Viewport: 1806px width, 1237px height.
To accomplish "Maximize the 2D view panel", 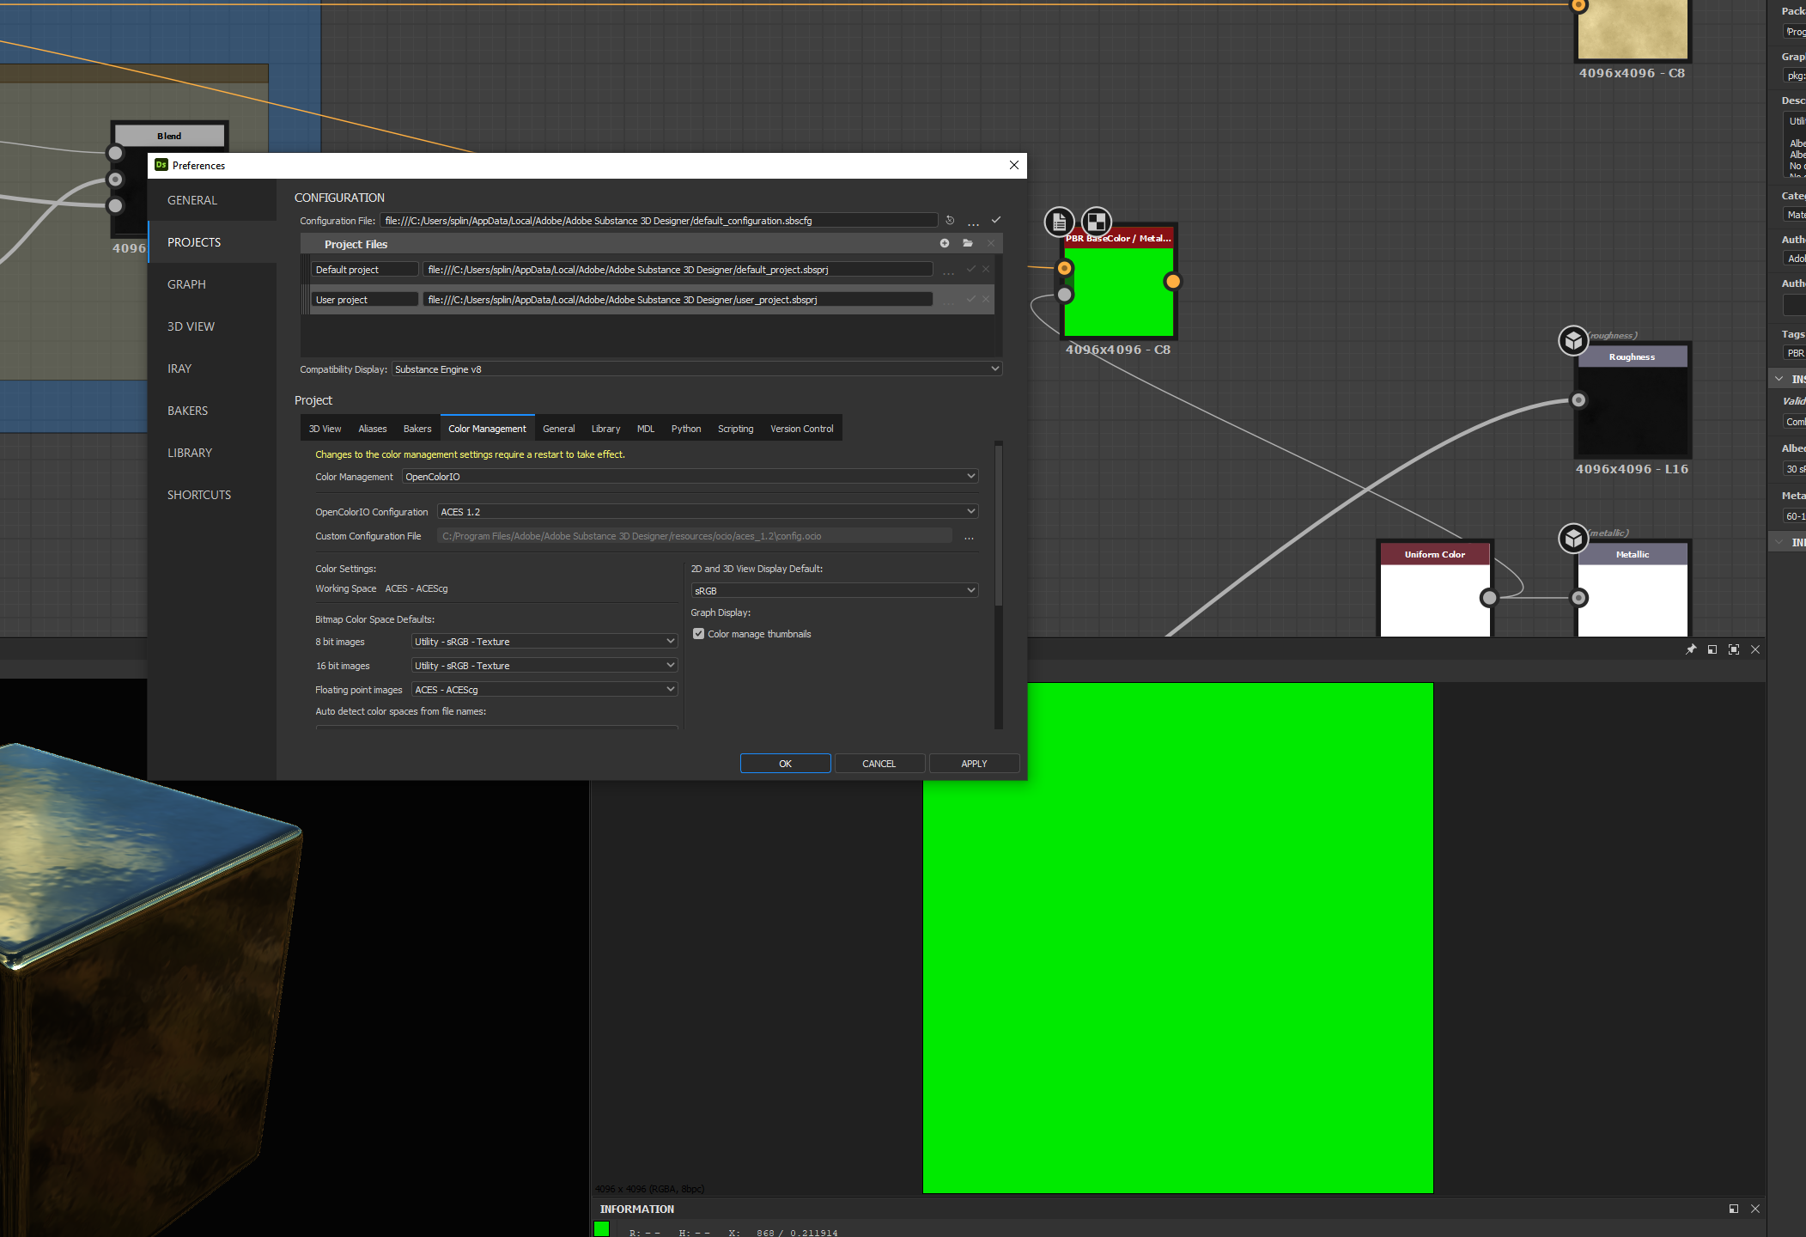I will point(1734,649).
